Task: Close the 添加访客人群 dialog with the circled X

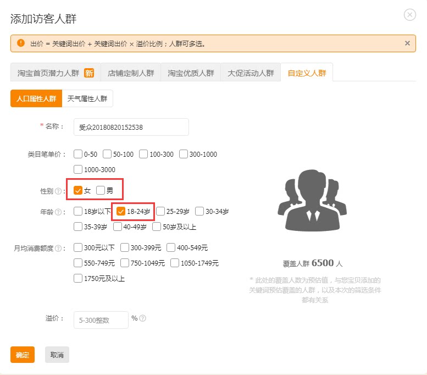Action: point(409,15)
